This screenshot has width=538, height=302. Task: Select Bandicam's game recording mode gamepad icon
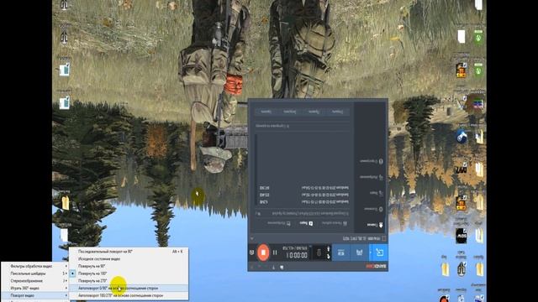(359, 253)
